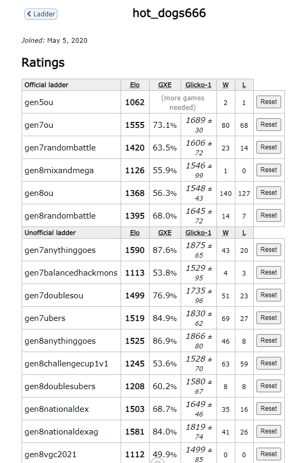Image resolution: width=307 pixels, height=463 pixels.
Task: Click the GXE header in Unofficial ladder
Action: click(165, 233)
